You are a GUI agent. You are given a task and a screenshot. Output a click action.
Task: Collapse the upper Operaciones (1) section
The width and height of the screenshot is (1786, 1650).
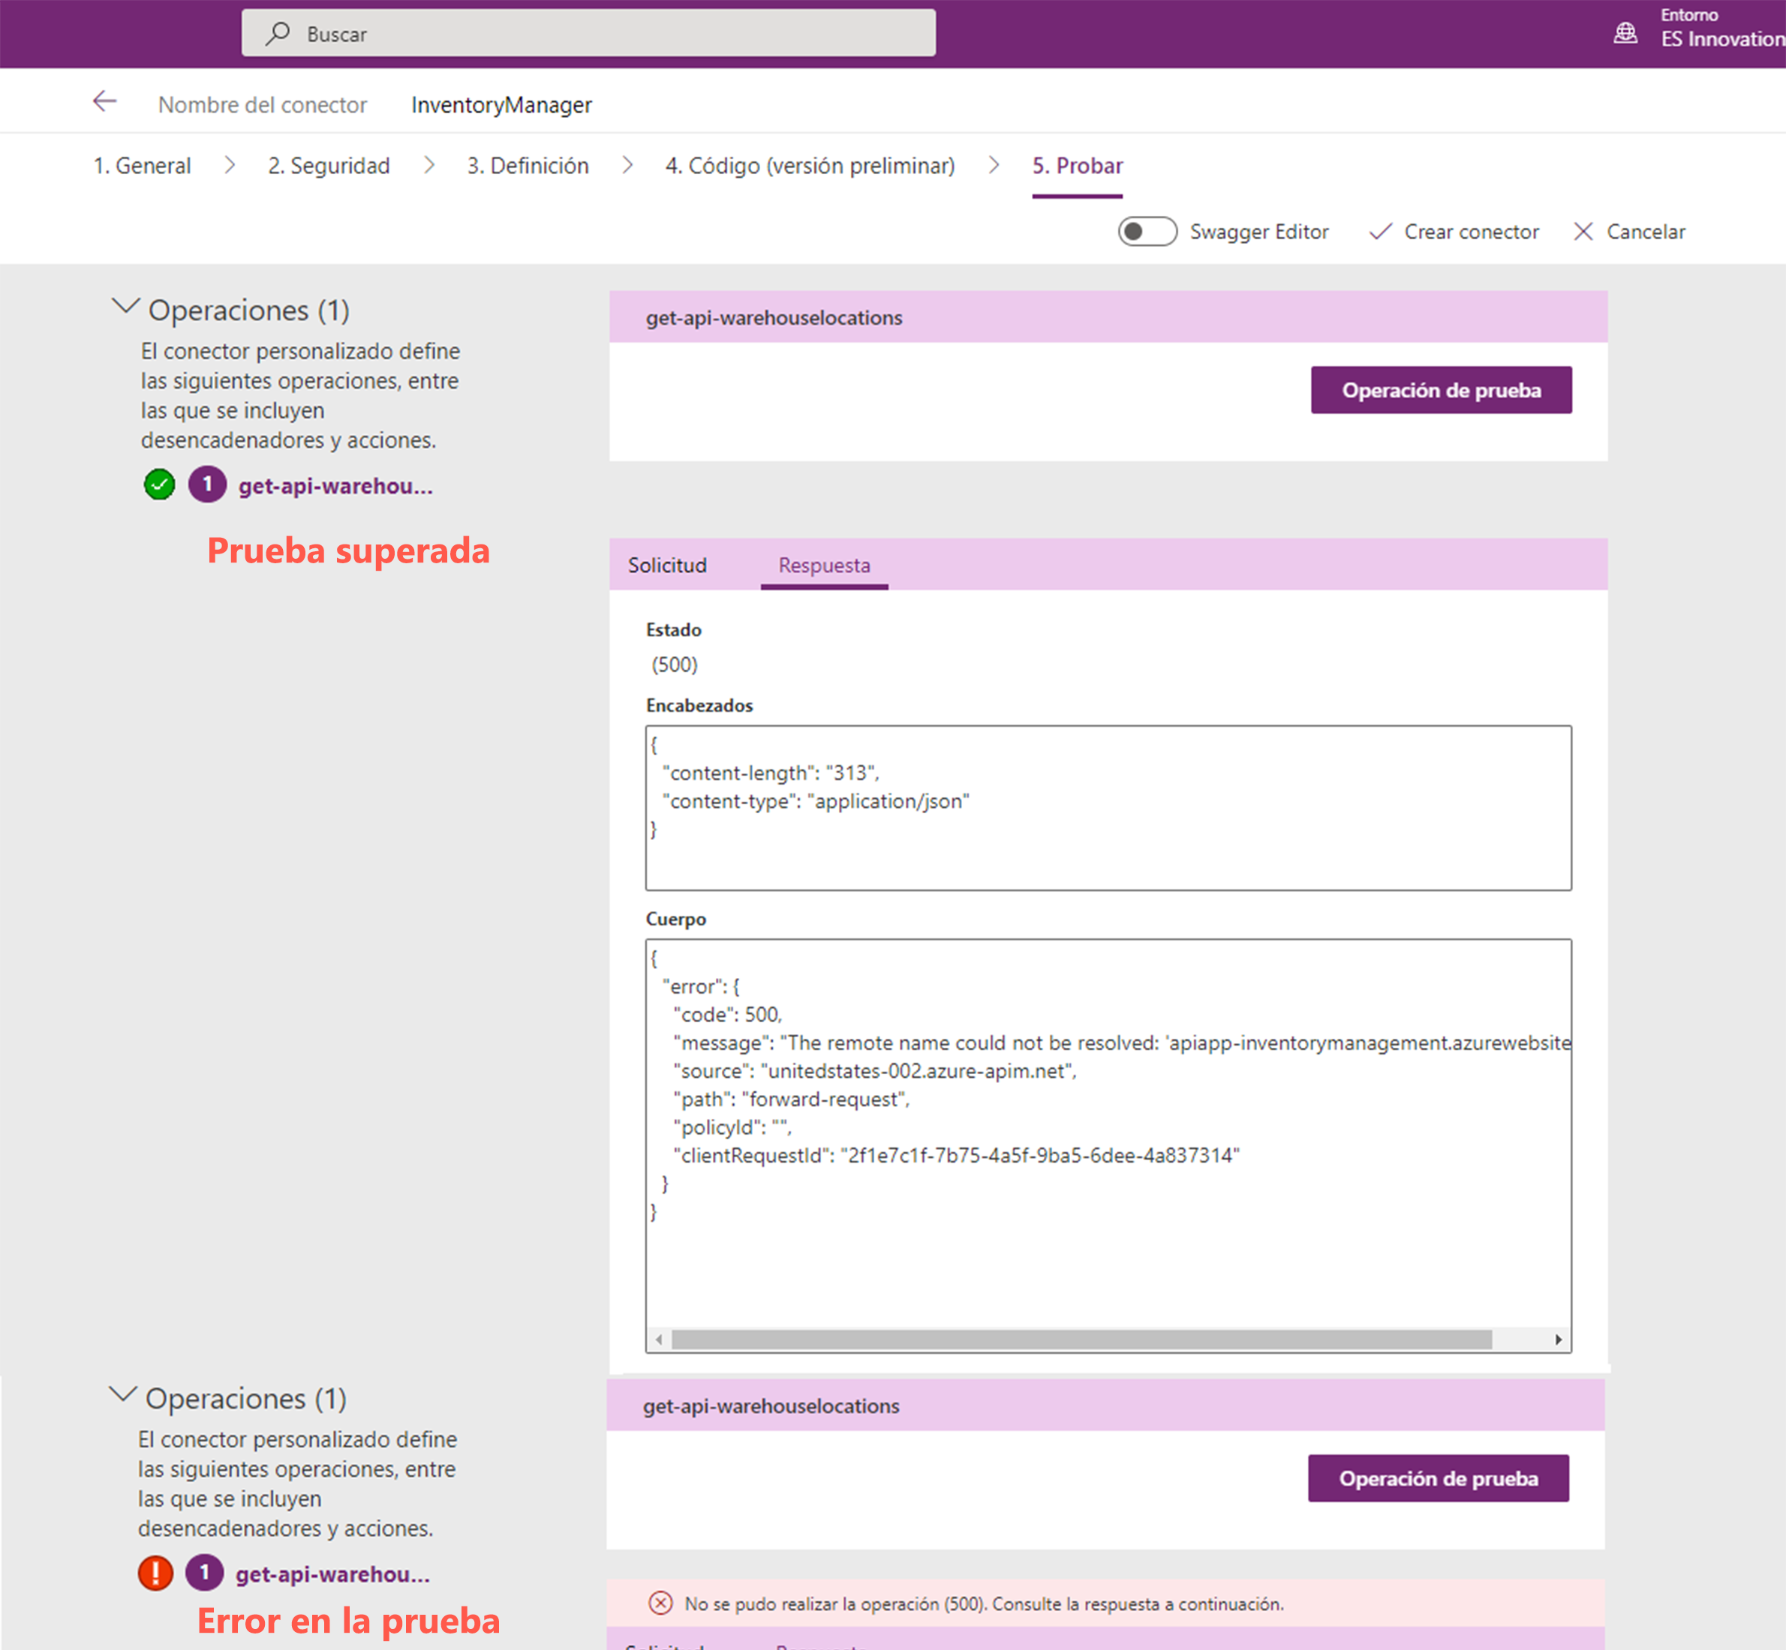pyautogui.click(x=125, y=307)
